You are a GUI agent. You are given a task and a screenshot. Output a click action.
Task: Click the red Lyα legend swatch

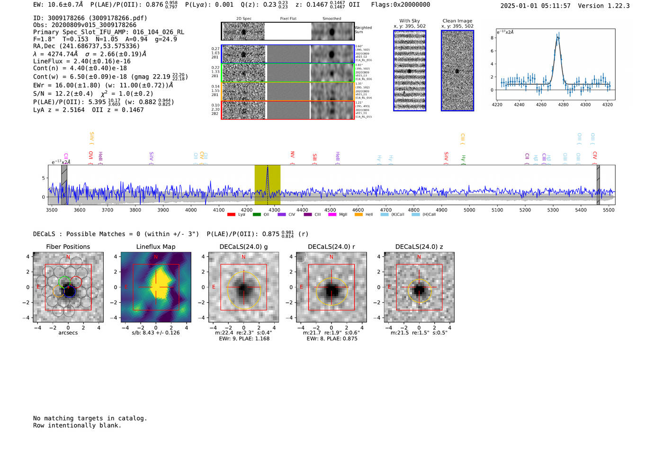231,215
